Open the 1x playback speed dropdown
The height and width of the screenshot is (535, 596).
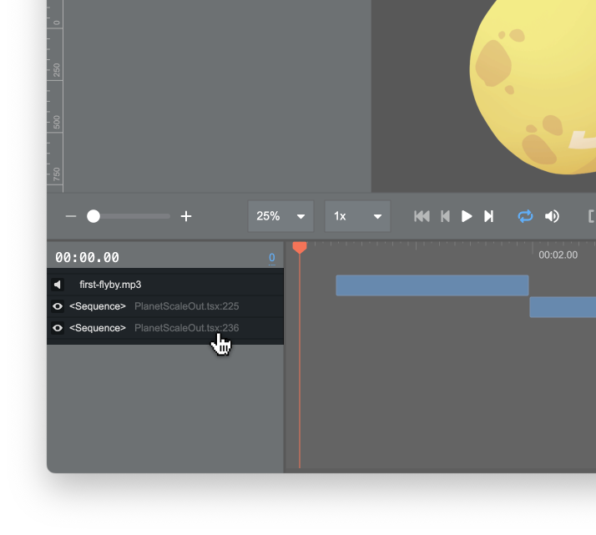click(x=357, y=216)
